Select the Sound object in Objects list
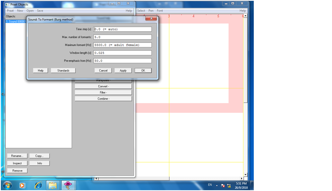The image size is (332, 191). coord(16,21)
